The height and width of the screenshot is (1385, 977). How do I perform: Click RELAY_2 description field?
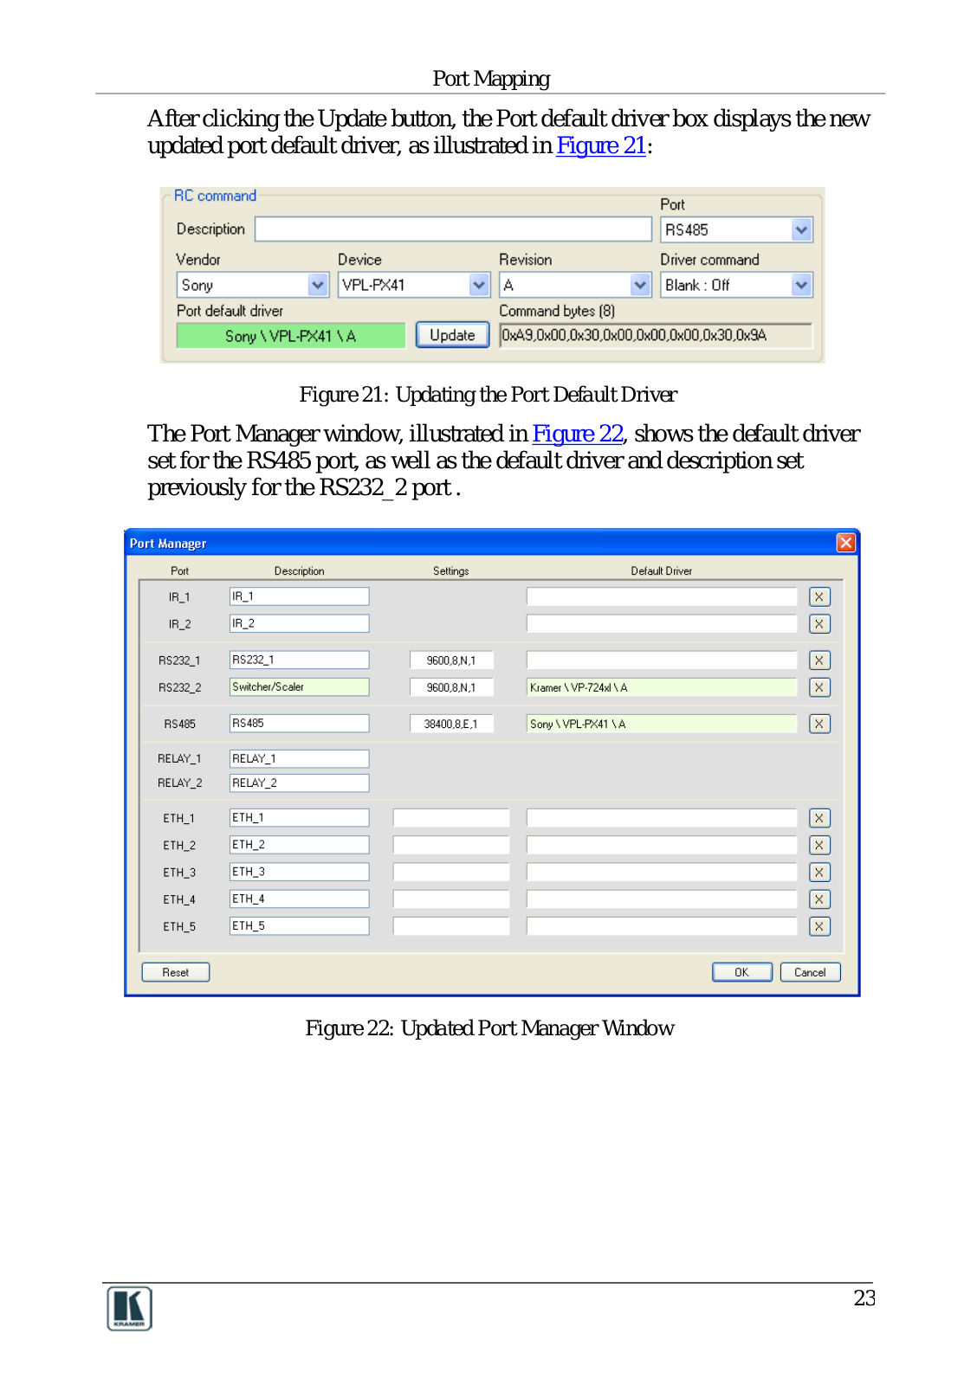[299, 783]
